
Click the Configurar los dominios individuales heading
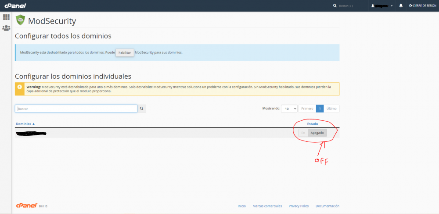click(73, 76)
